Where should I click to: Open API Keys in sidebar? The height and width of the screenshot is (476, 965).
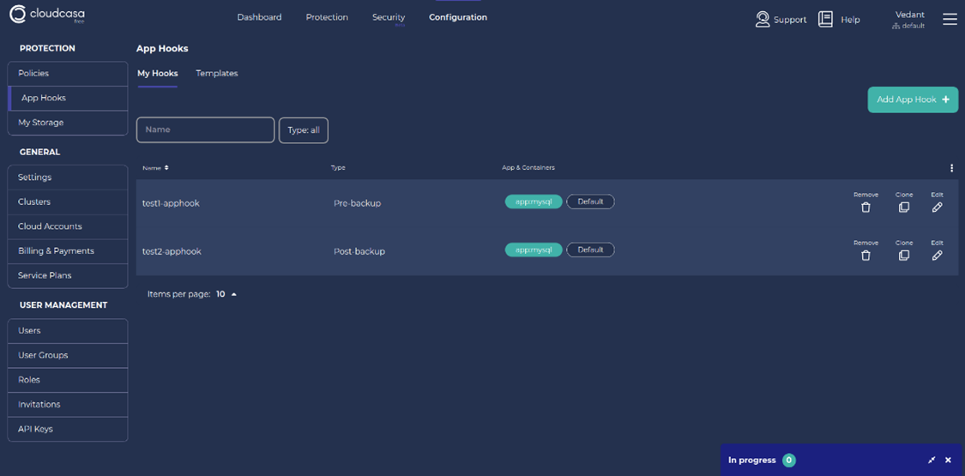[68, 429]
